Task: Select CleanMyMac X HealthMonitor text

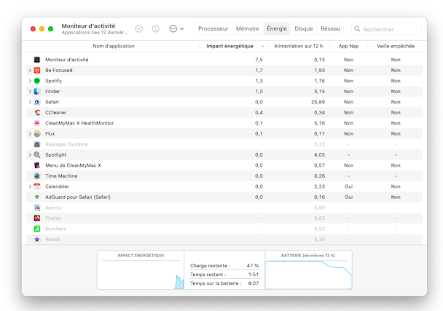Action: point(79,123)
